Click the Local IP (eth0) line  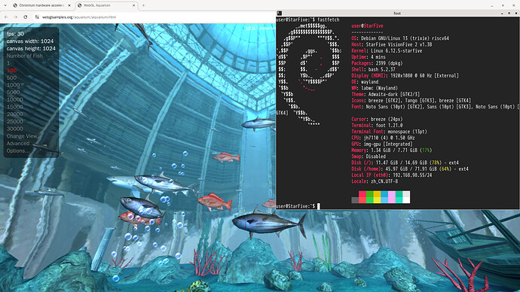392,175
